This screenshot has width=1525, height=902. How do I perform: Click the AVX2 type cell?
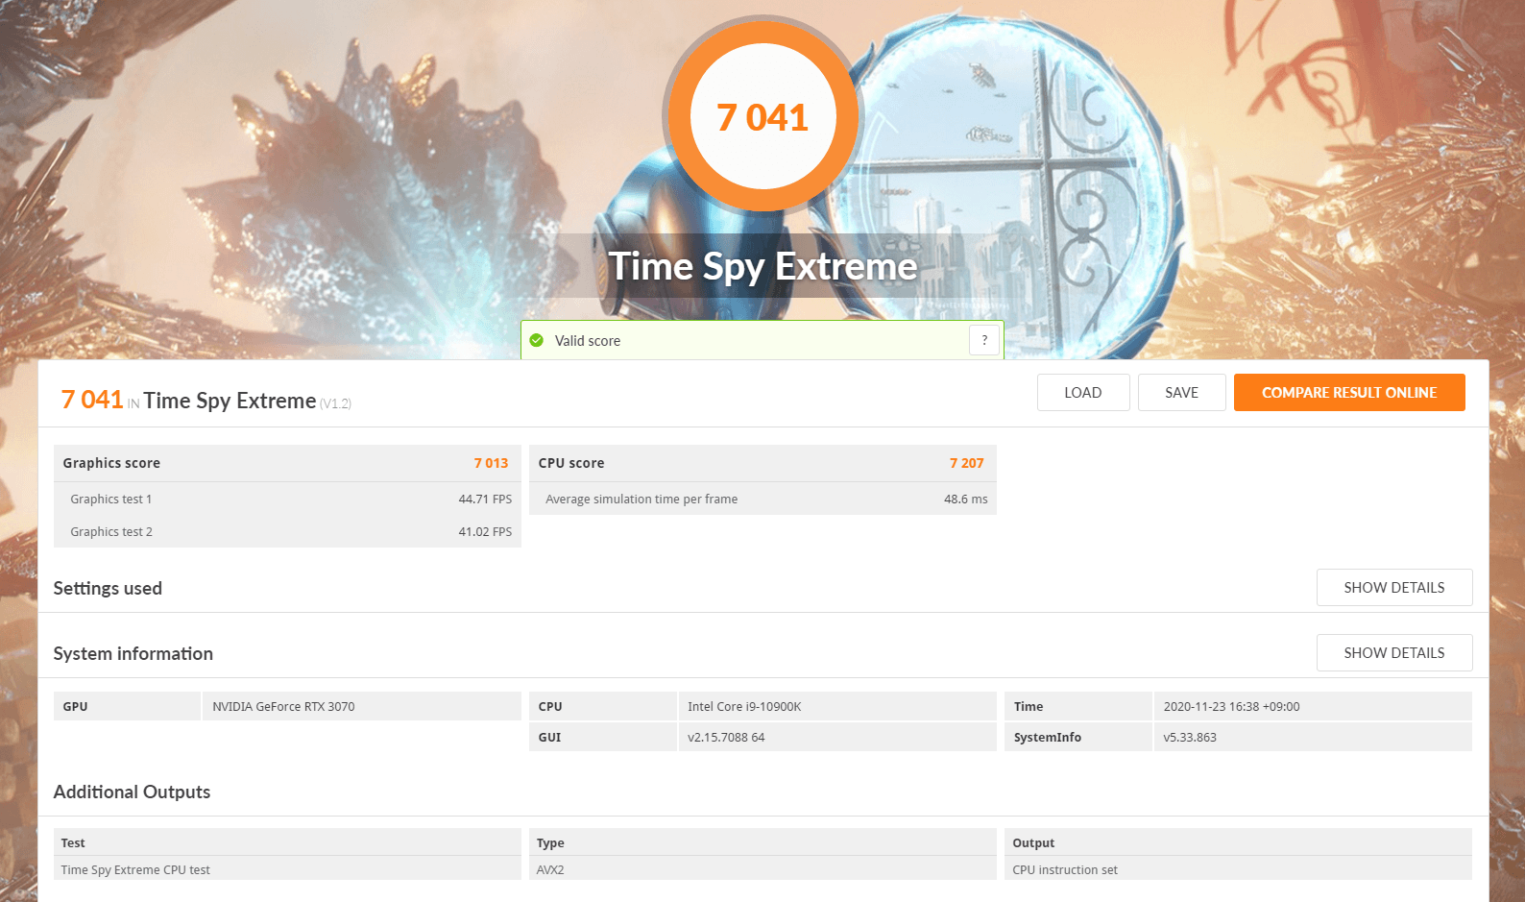pyautogui.click(x=762, y=869)
